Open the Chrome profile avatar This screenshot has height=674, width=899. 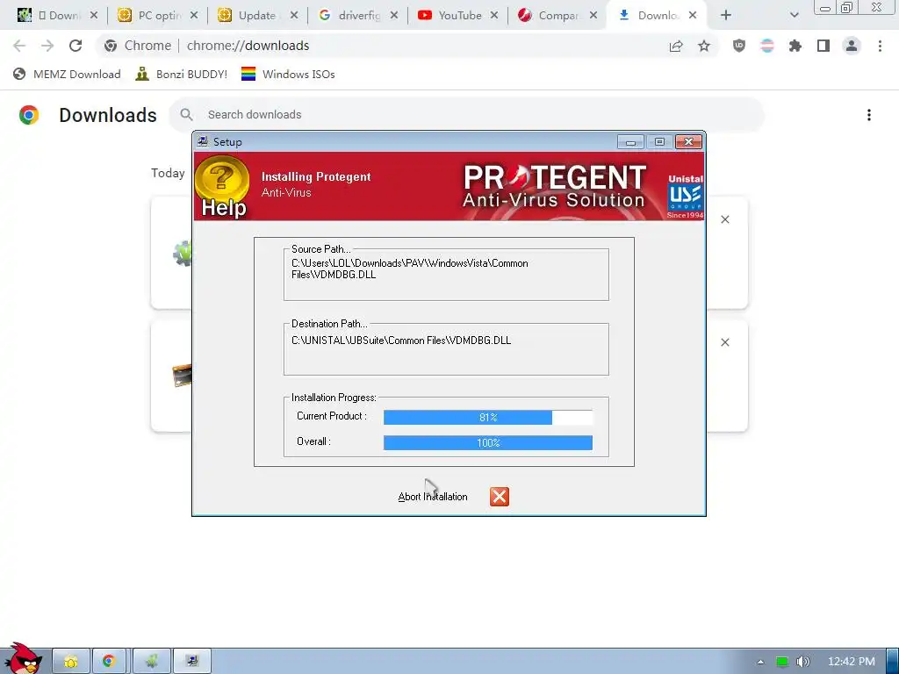tap(852, 46)
